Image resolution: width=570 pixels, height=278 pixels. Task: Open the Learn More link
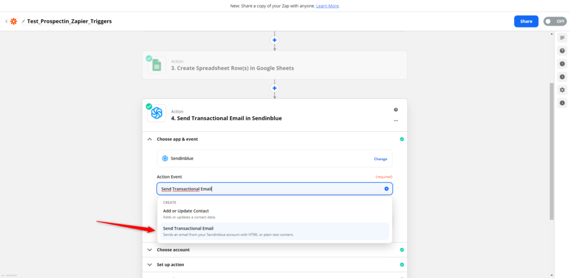[x=327, y=6]
